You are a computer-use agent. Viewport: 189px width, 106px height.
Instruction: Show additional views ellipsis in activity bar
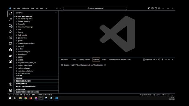pos(11,68)
